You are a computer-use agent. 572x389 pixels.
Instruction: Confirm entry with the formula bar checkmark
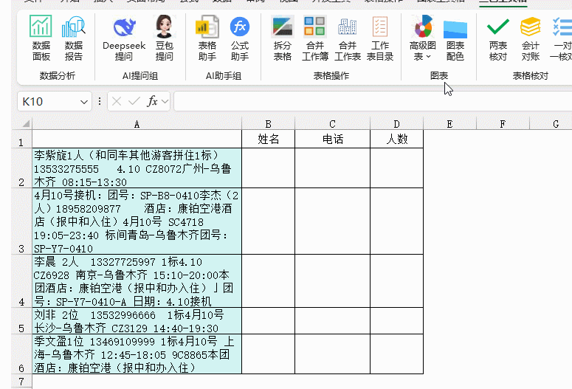point(134,101)
